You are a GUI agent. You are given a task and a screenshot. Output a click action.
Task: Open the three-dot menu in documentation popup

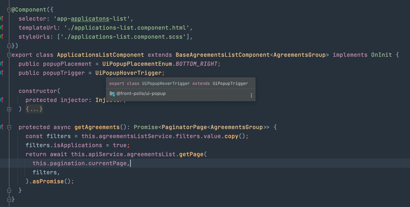point(251,95)
